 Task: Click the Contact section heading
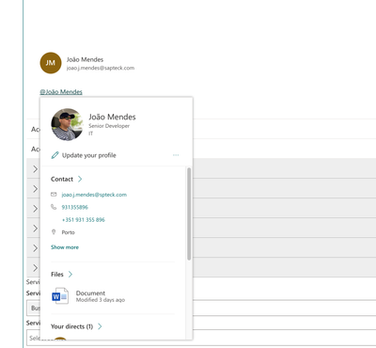[62, 179]
